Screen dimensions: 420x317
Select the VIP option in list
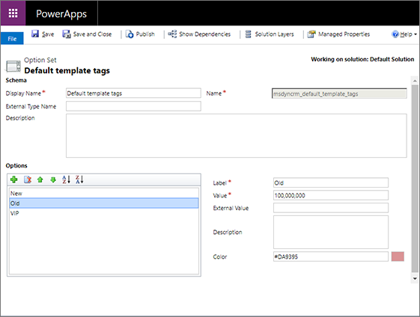point(104,213)
